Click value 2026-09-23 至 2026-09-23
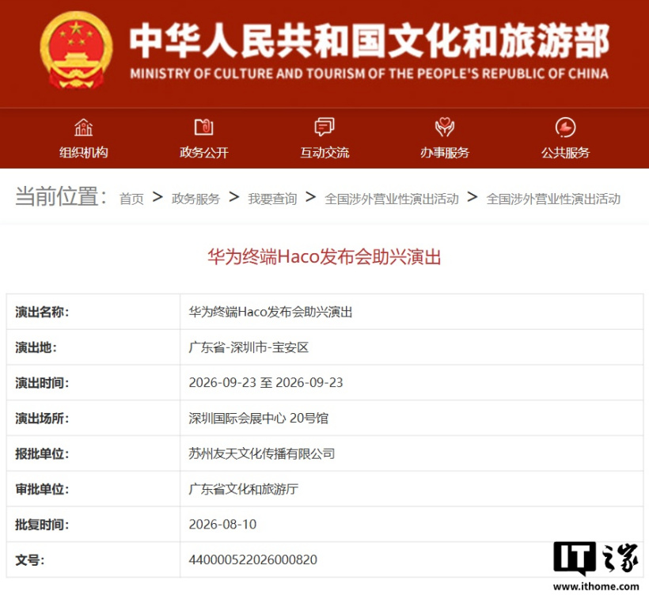 (266, 383)
